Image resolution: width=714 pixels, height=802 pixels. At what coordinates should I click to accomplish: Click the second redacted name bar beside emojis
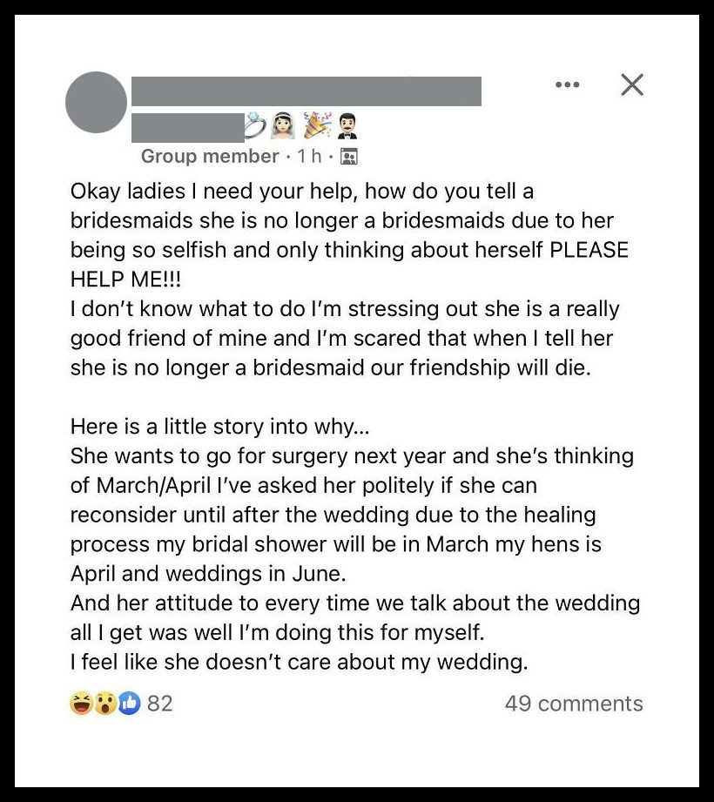pos(188,128)
